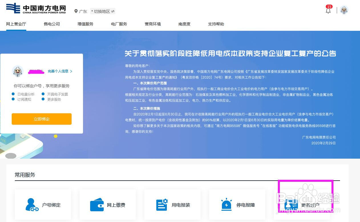Open the 售电公司 menu

[x=52, y=24]
